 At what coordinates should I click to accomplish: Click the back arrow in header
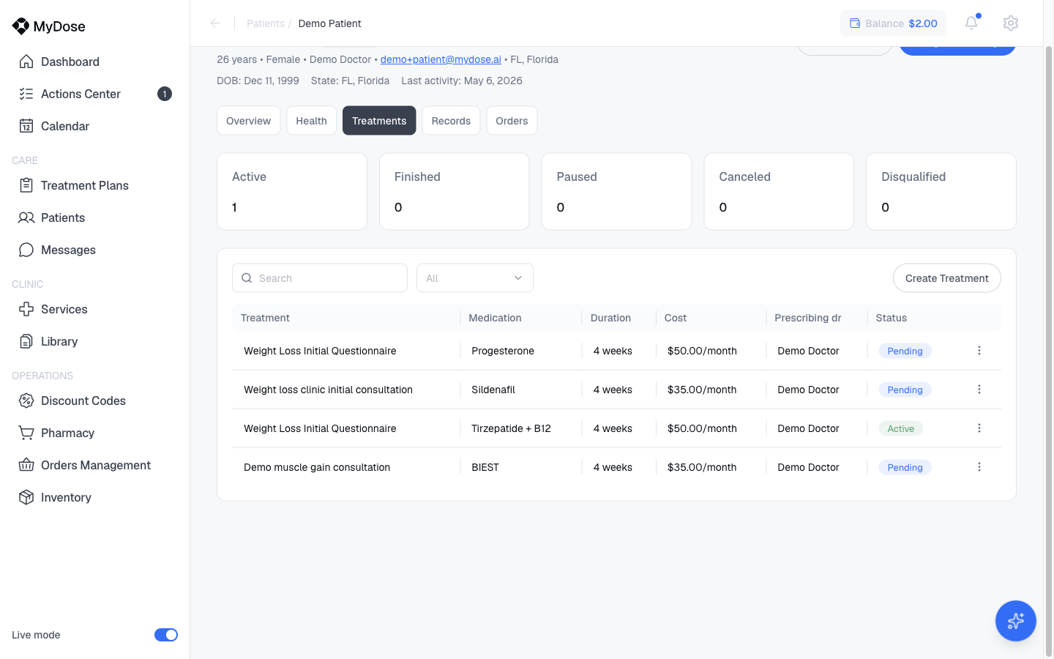215,23
